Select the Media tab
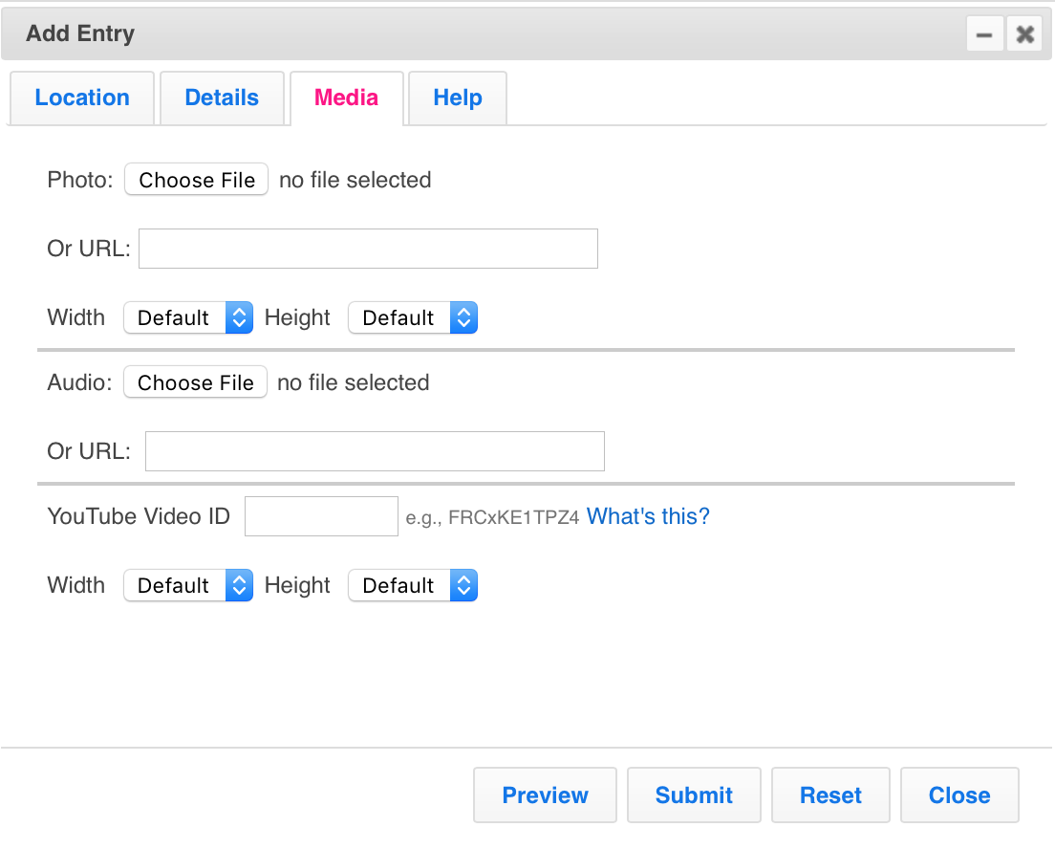The width and height of the screenshot is (1055, 849). click(346, 98)
